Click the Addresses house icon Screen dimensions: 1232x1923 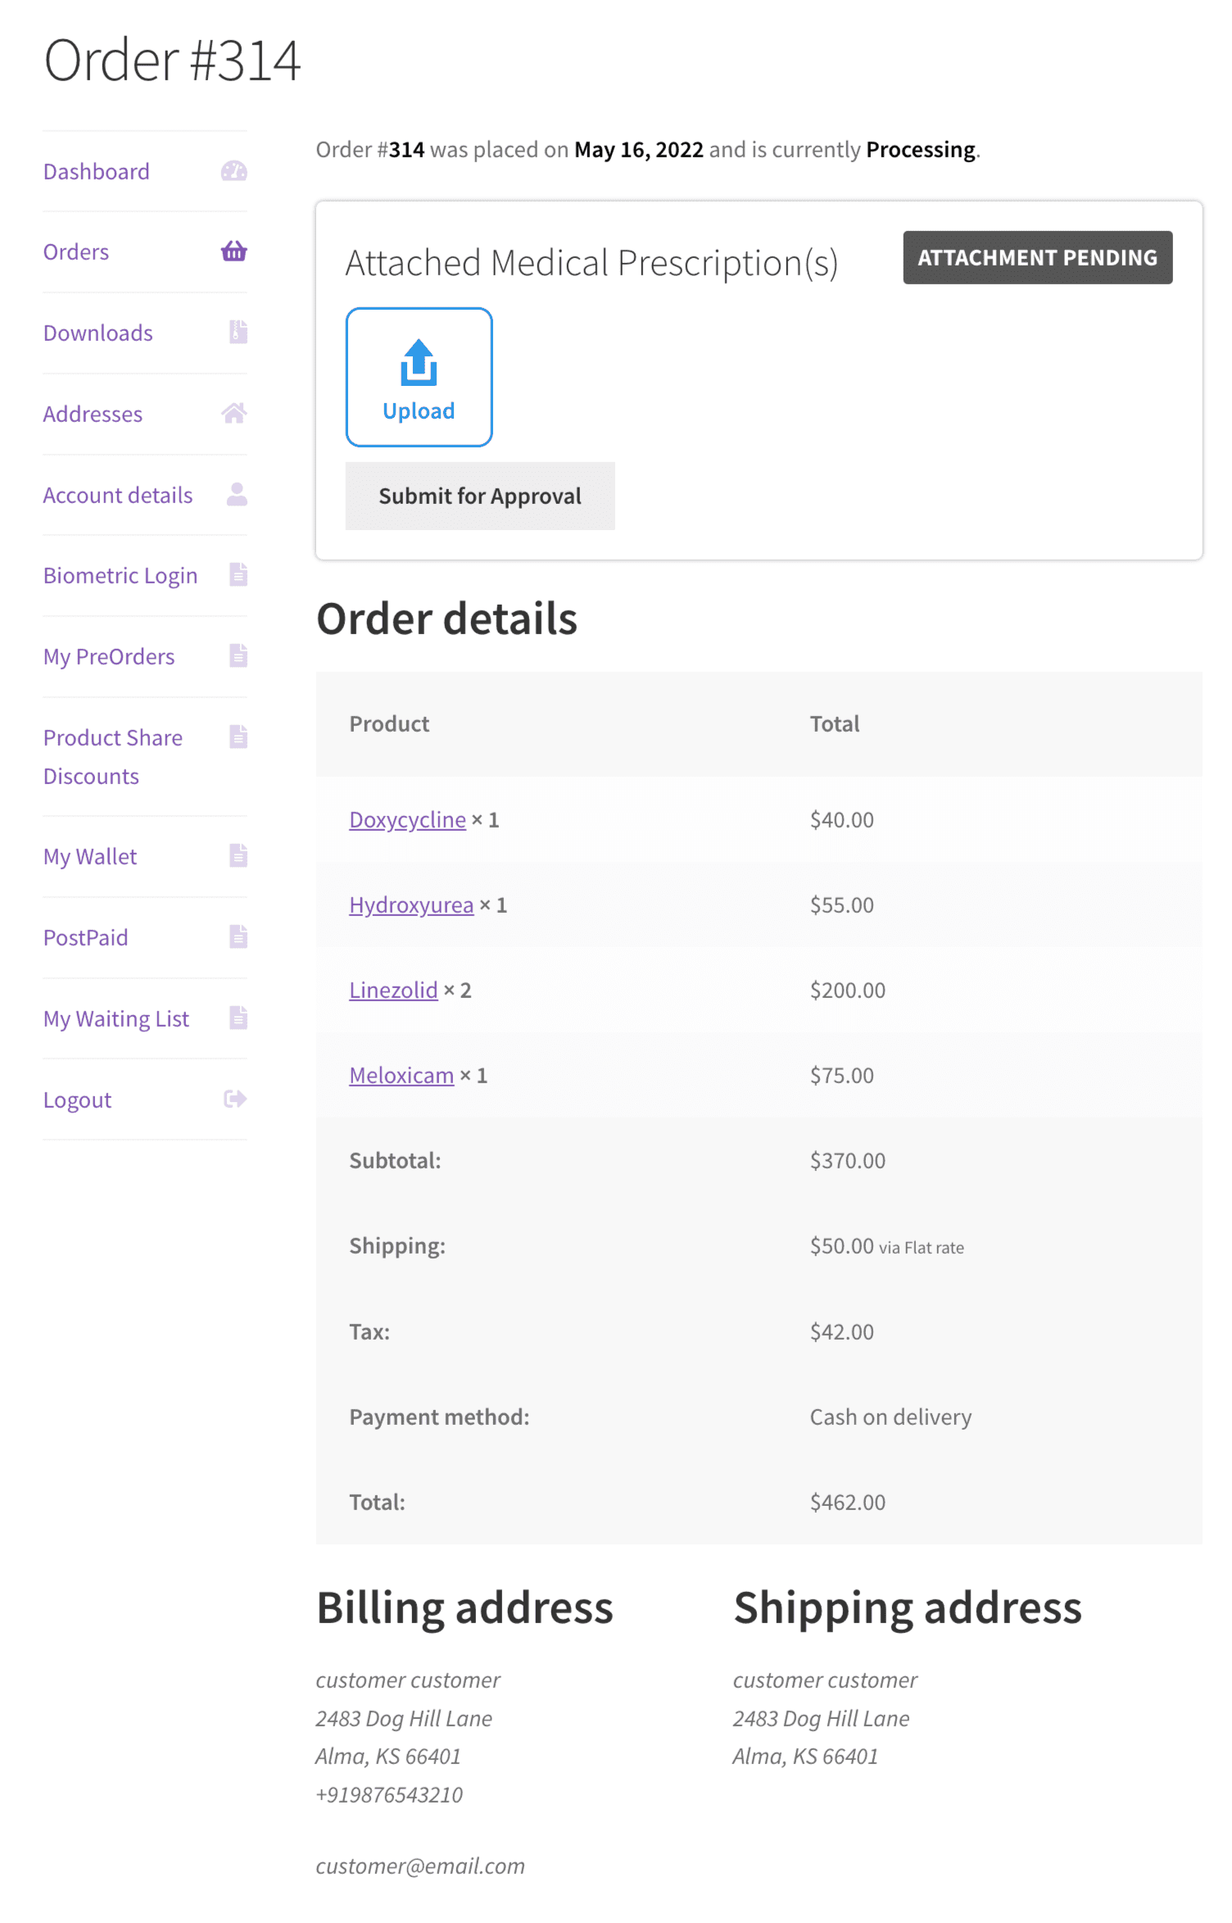click(x=233, y=413)
